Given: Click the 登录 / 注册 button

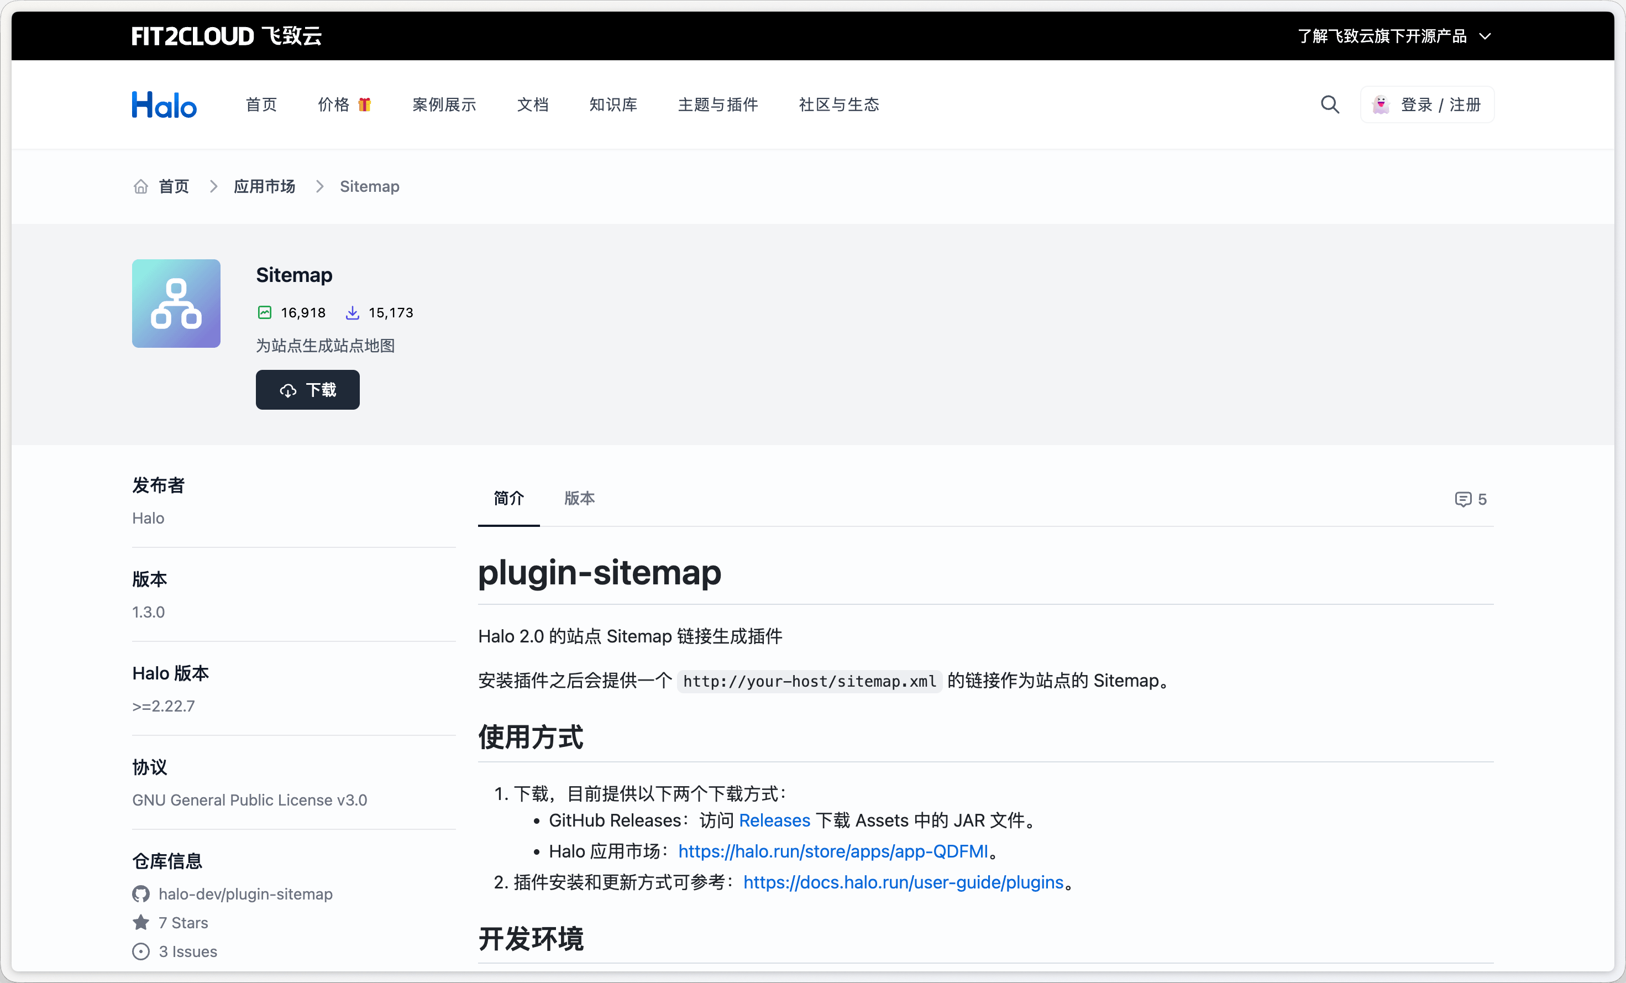Looking at the screenshot, I should [x=1428, y=104].
